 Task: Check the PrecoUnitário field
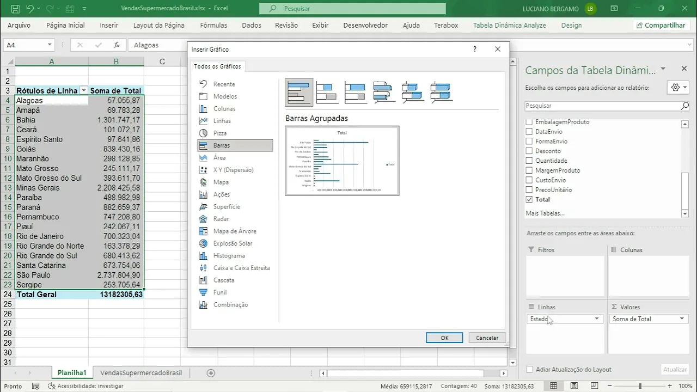coord(529,189)
